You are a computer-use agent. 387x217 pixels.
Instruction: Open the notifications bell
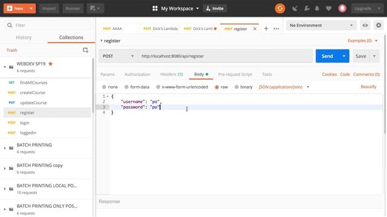tap(317, 8)
